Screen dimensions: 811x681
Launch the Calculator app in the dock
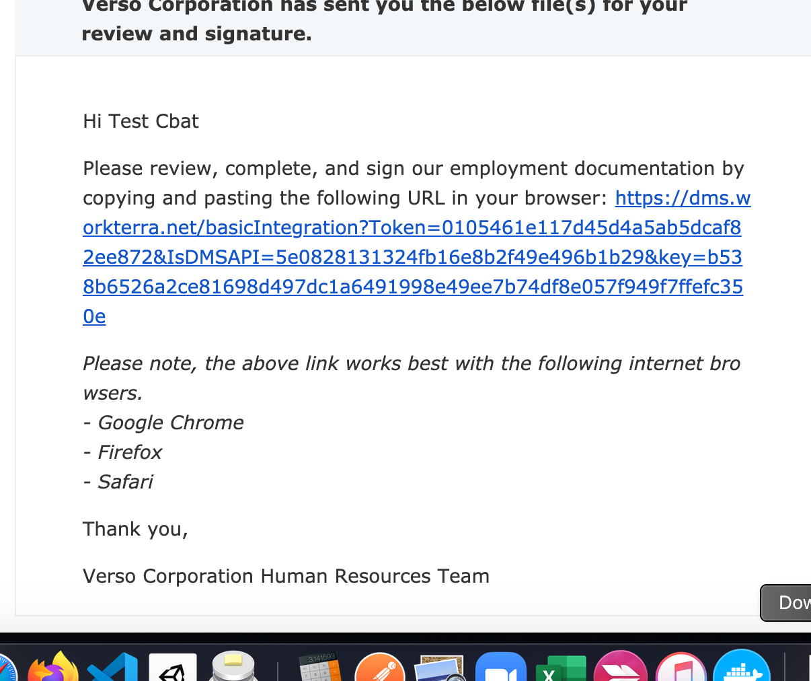(x=320, y=668)
